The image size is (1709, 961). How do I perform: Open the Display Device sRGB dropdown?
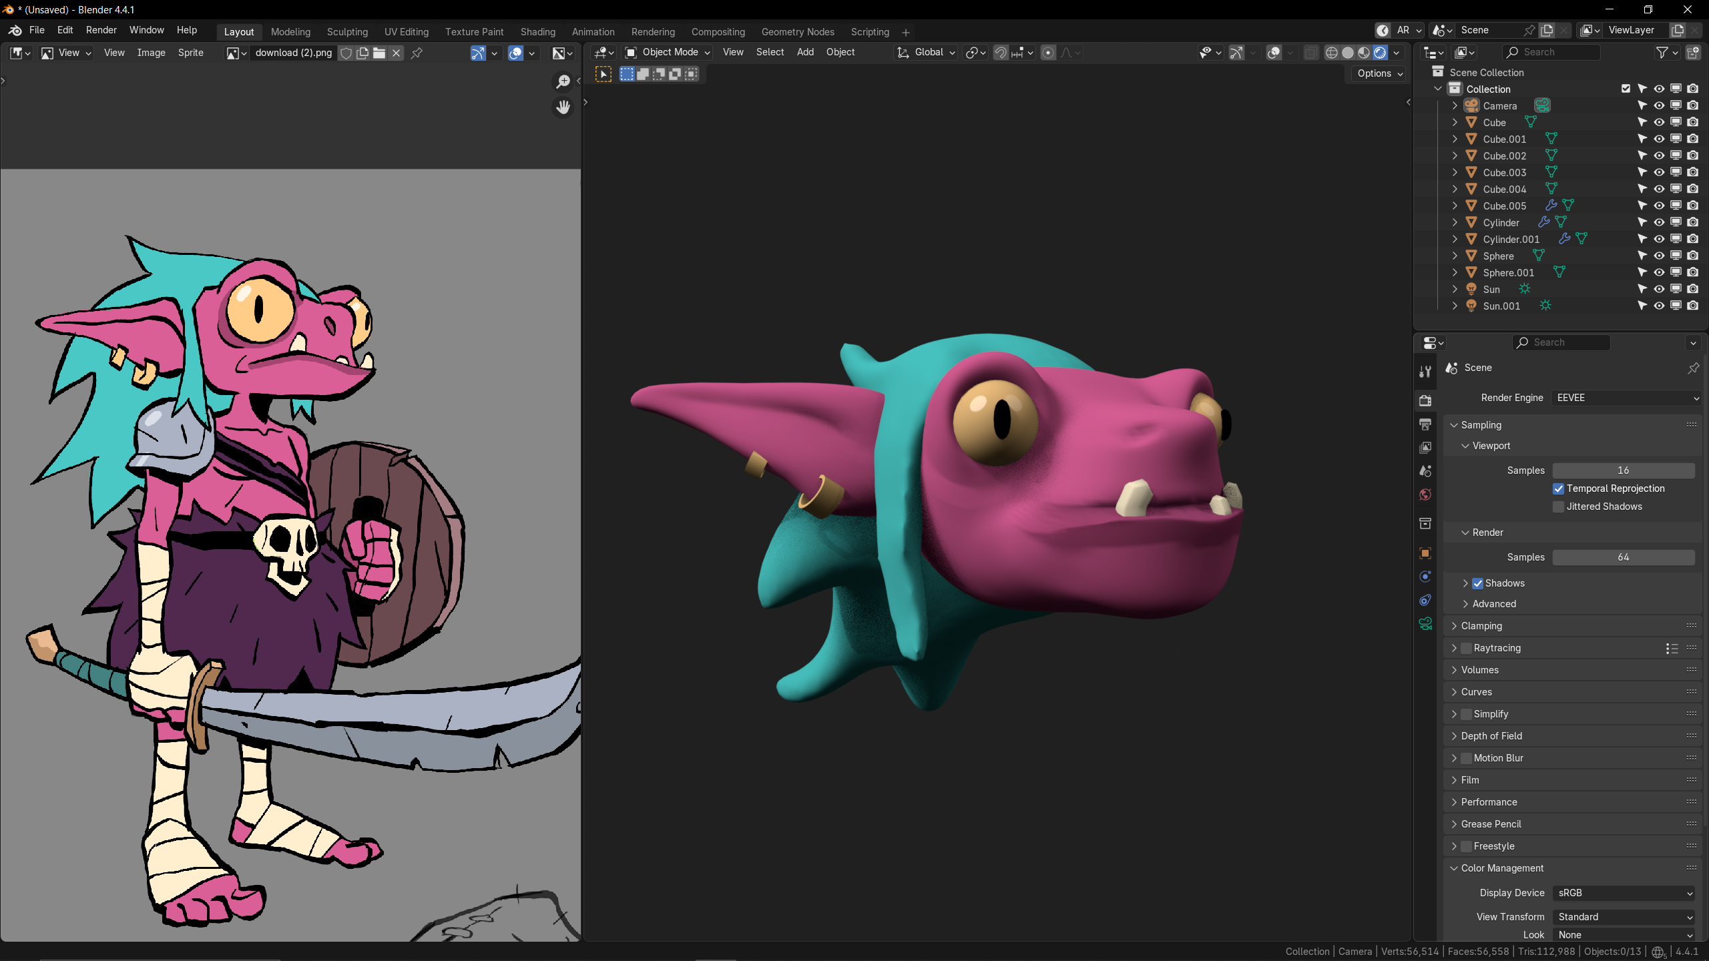1624,894
